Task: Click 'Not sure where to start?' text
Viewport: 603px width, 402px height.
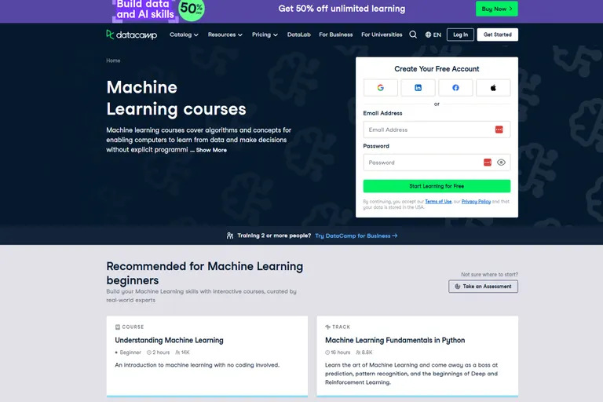Action: [x=489, y=274]
